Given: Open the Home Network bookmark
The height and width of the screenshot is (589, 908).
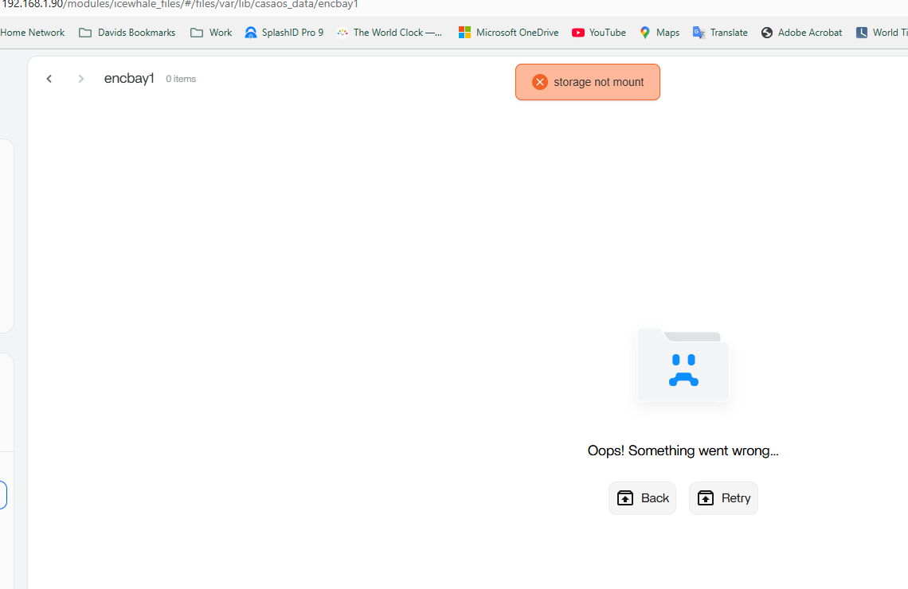Looking at the screenshot, I should pyautogui.click(x=33, y=33).
